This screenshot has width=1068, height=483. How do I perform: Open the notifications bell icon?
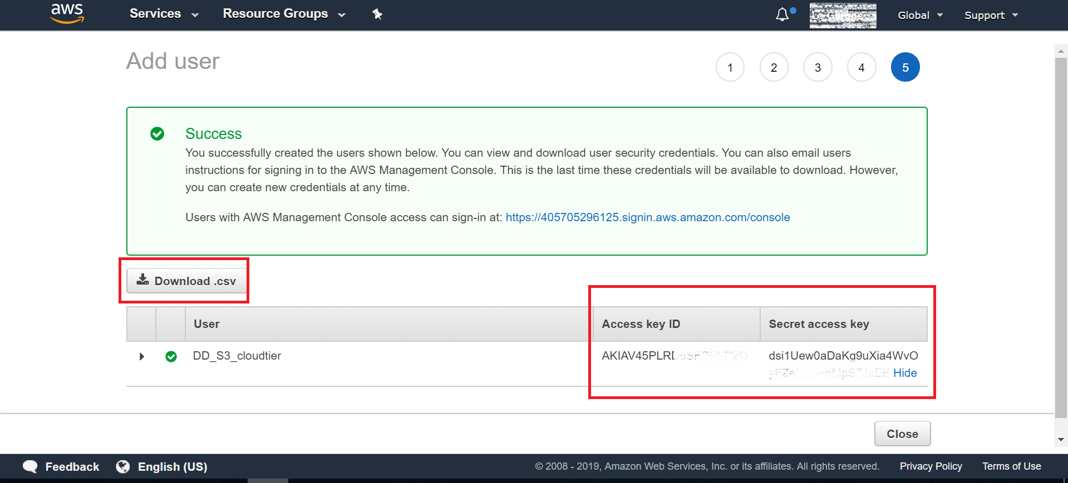point(782,14)
